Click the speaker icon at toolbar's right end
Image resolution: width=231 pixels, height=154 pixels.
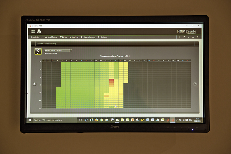pos(198,37)
